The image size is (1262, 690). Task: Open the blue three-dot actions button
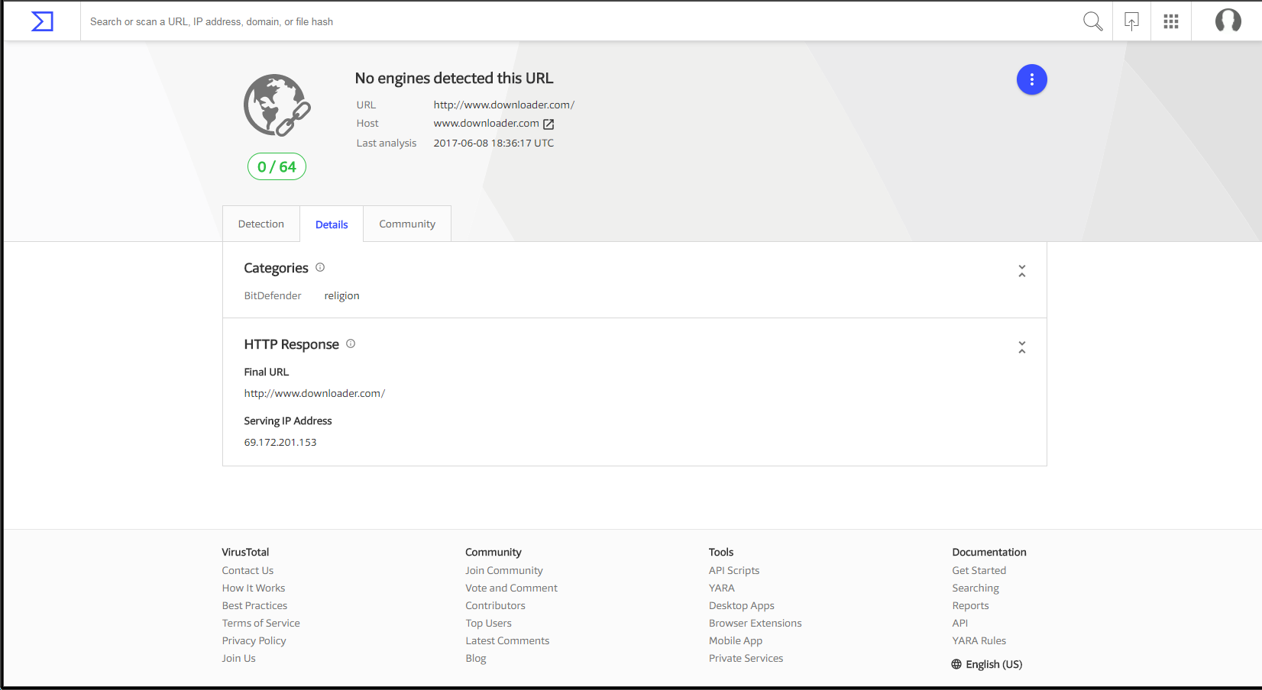[x=1031, y=79]
